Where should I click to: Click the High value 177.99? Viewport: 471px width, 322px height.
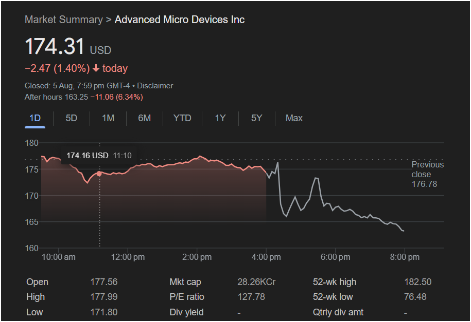click(104, 297)
